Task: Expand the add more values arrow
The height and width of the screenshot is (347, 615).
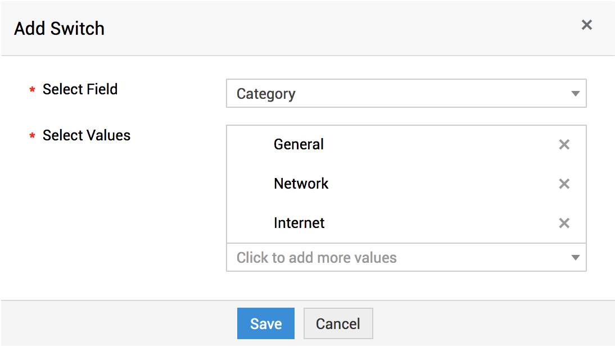Action: coord(575,258)
